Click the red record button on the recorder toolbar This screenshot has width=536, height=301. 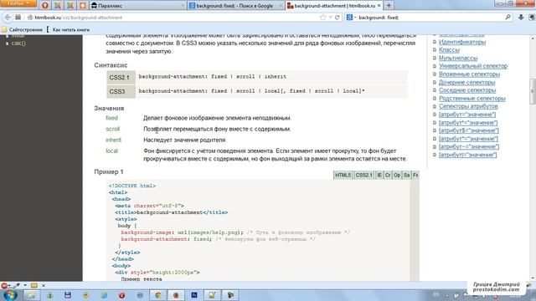(x=4, y=285)
